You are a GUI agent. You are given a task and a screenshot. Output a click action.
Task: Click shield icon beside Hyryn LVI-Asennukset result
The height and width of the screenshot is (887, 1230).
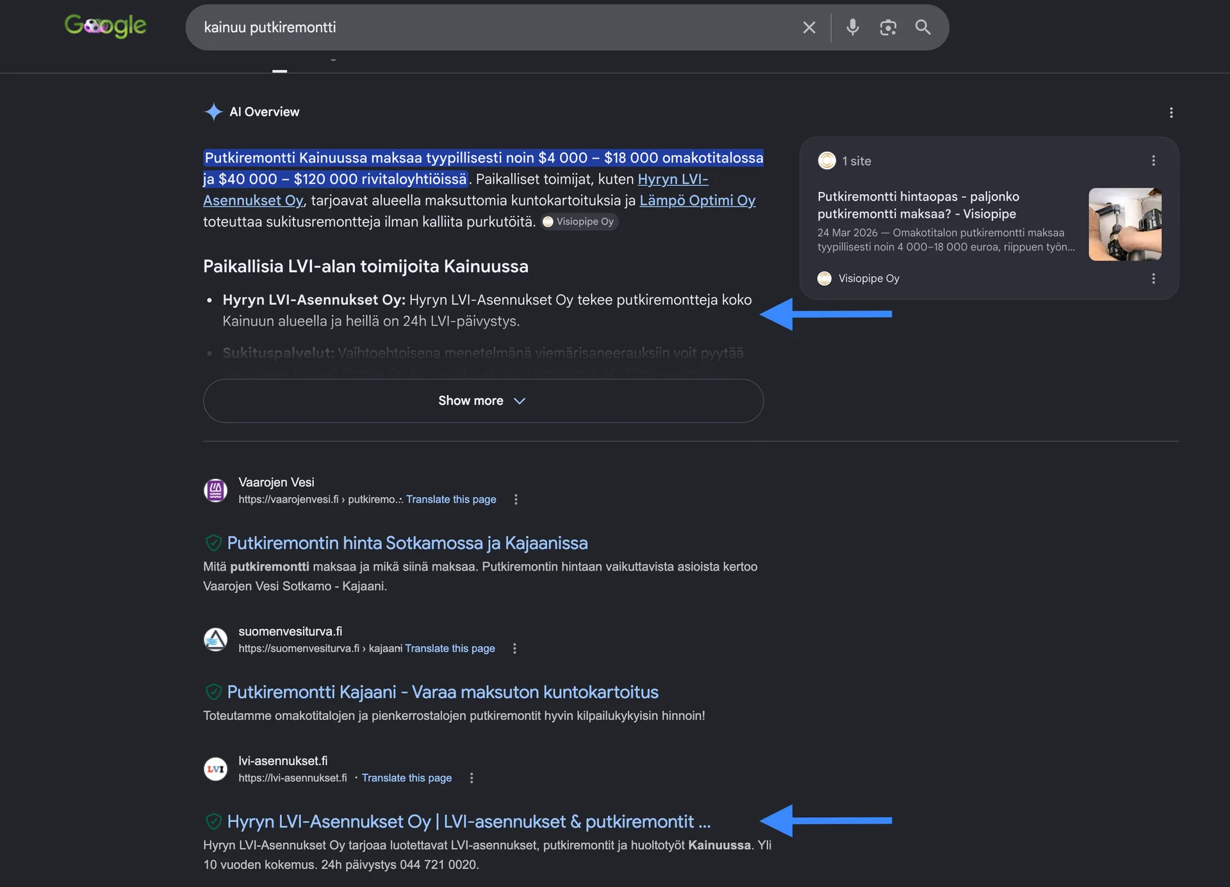[213, 822]
